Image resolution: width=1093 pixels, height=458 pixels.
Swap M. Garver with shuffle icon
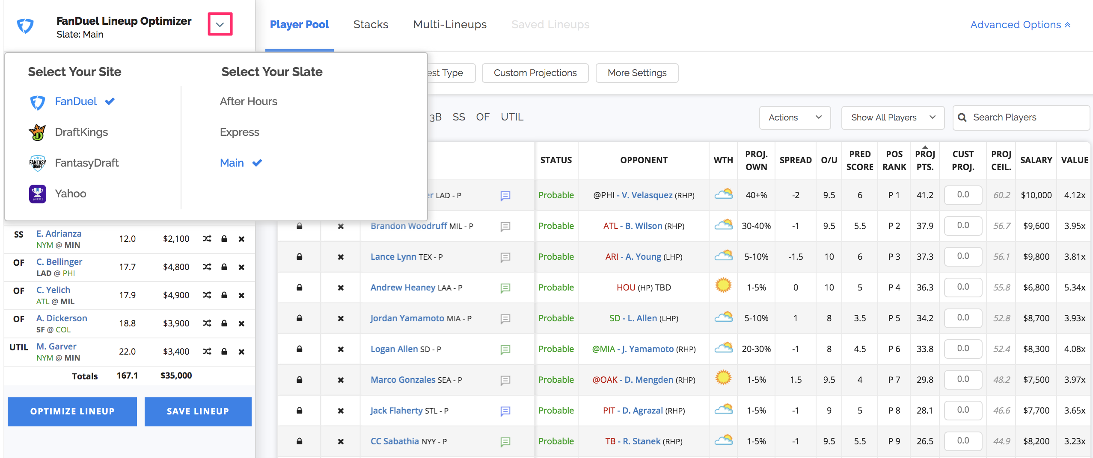pos(207,352)
